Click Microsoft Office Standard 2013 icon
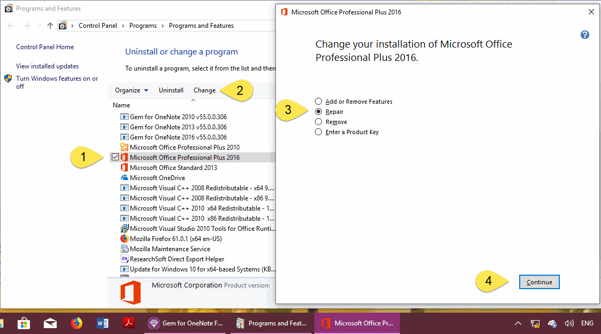 tap(124, 167)
